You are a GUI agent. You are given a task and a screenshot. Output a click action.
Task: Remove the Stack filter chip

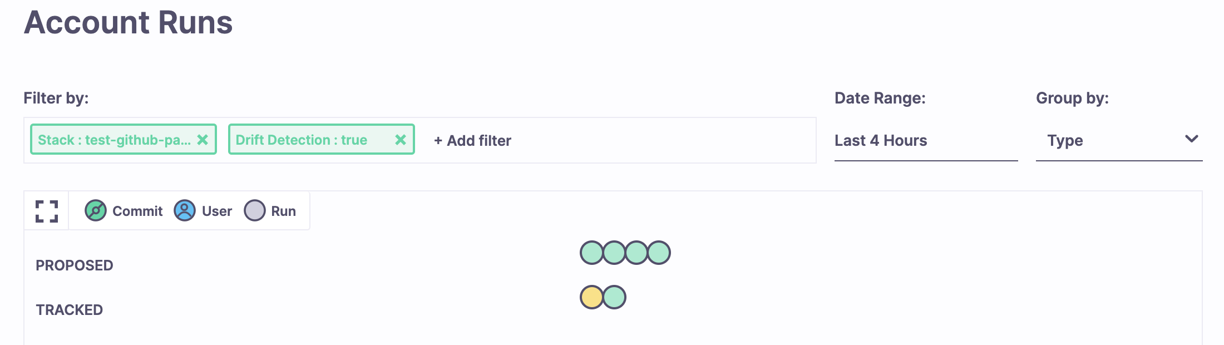[203, 140]
